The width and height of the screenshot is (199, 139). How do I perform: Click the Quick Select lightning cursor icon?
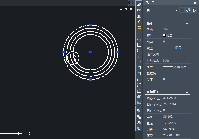194,10
